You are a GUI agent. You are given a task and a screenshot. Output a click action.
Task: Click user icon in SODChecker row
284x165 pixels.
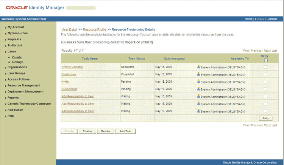198,89
